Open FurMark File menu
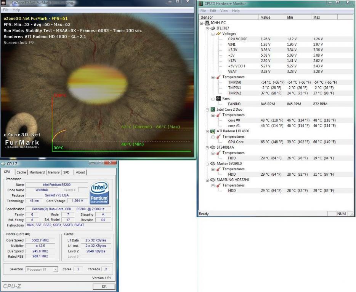The width and height of the screenshot is (356, 292). point(6,10)
